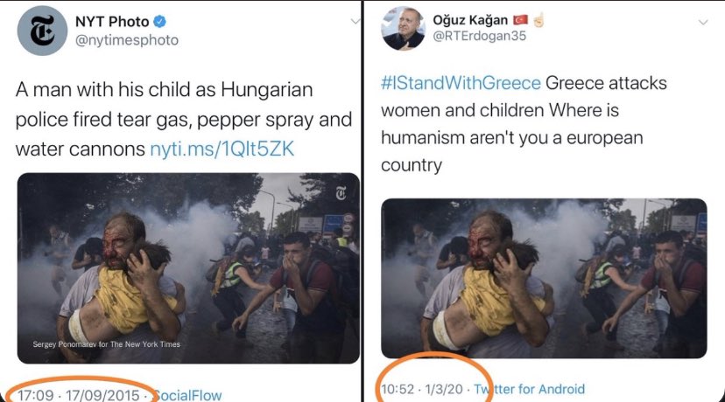
Task: Open the @nytimesphoto handle
Action: (127, 40)
